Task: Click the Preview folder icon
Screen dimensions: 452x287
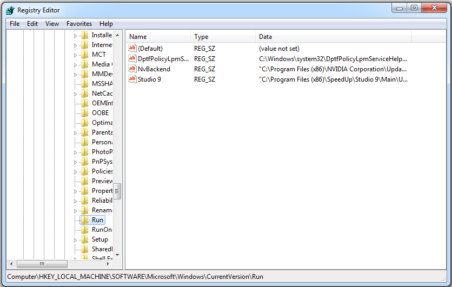Action: pos(85,181)
